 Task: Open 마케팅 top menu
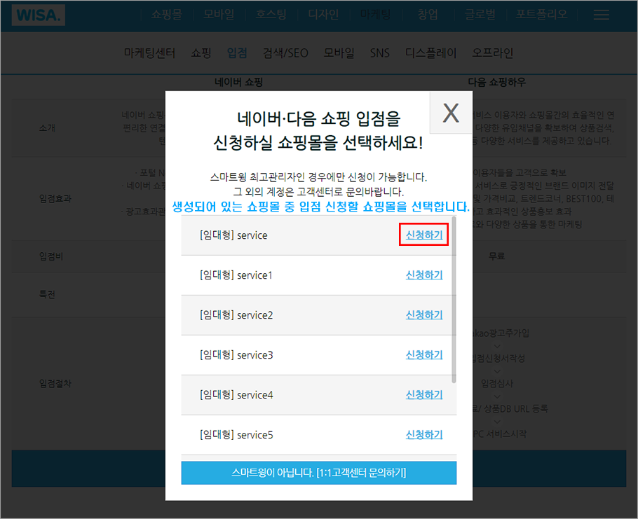(376, 15)
